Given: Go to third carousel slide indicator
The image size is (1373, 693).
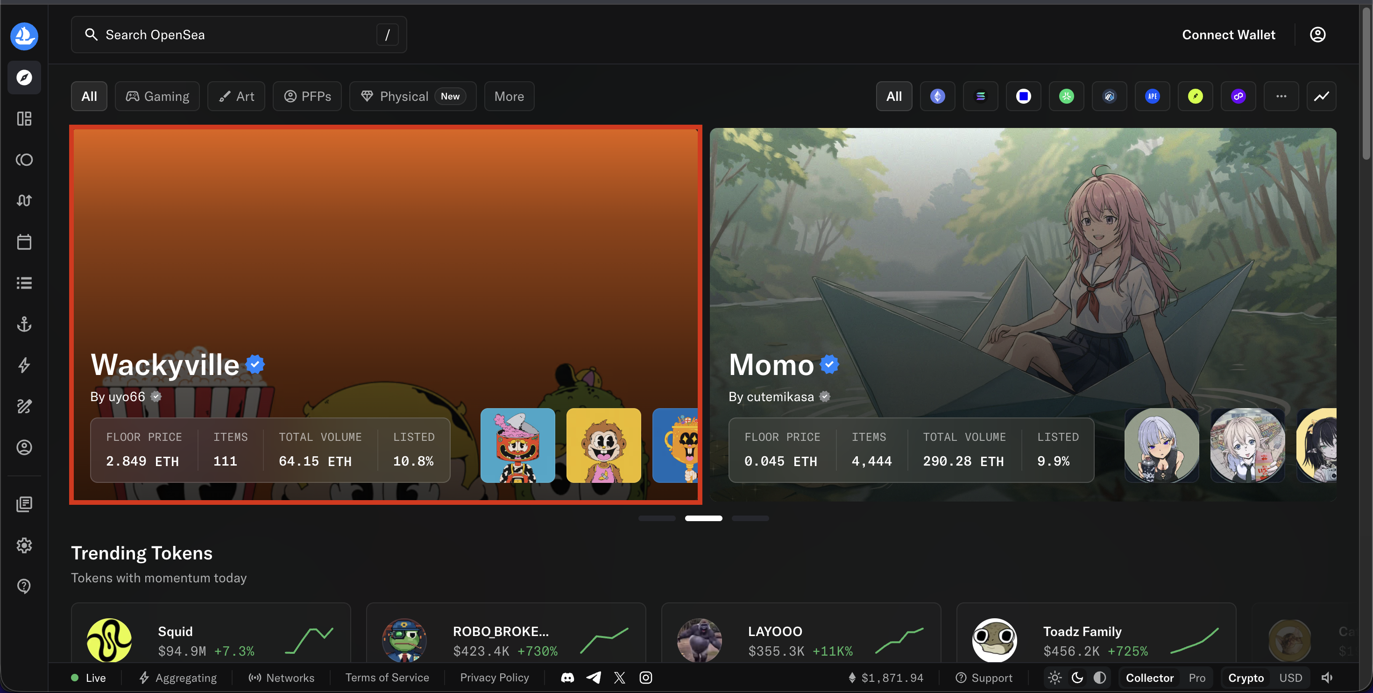Looking at the screenshot, I should pos(750,518).
